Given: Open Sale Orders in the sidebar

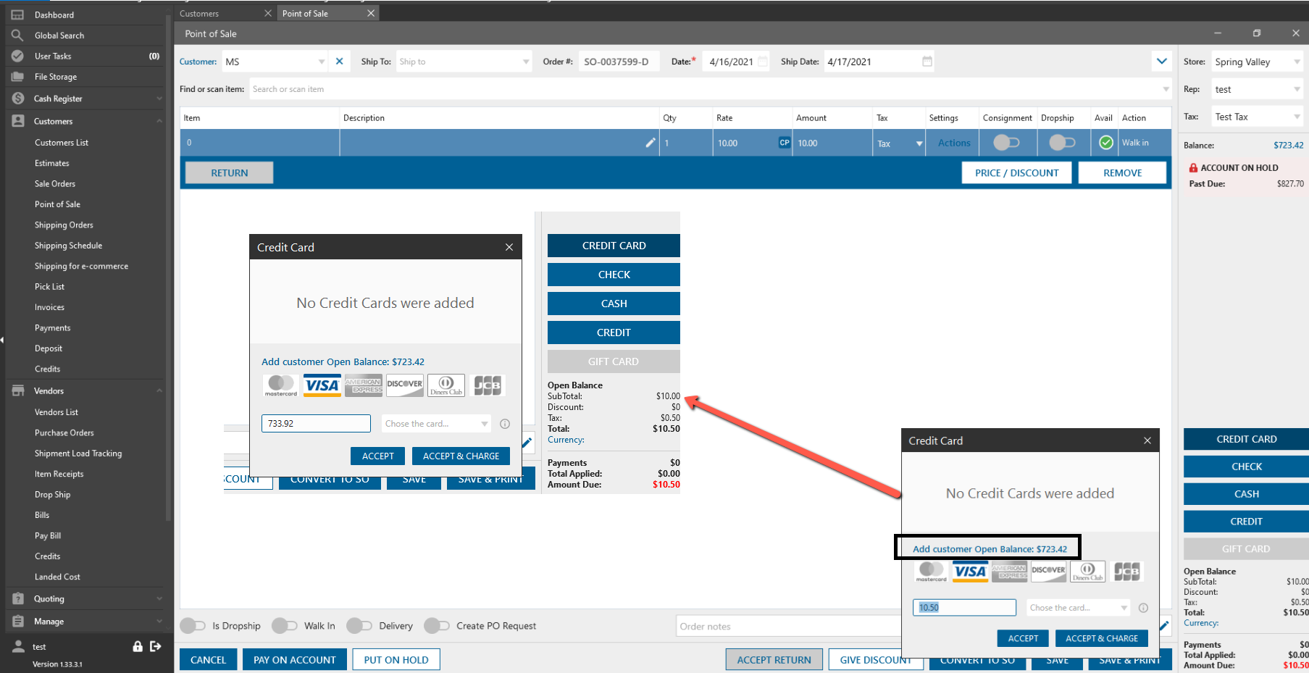Looking at the screenshot, I should point(55,184).
